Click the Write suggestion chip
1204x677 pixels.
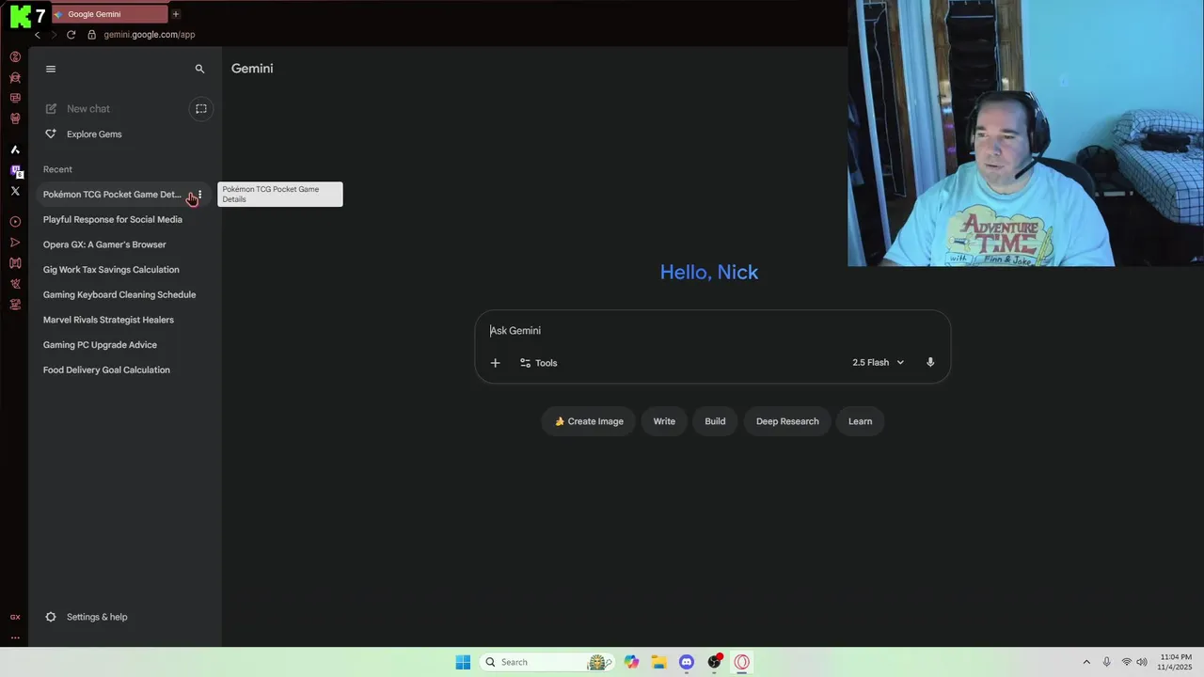(x=664, y=421)
